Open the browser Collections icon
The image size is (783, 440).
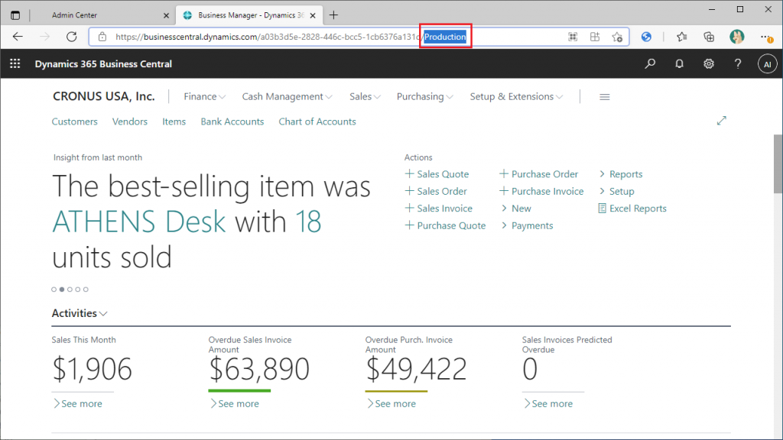[x=709, y=37]
